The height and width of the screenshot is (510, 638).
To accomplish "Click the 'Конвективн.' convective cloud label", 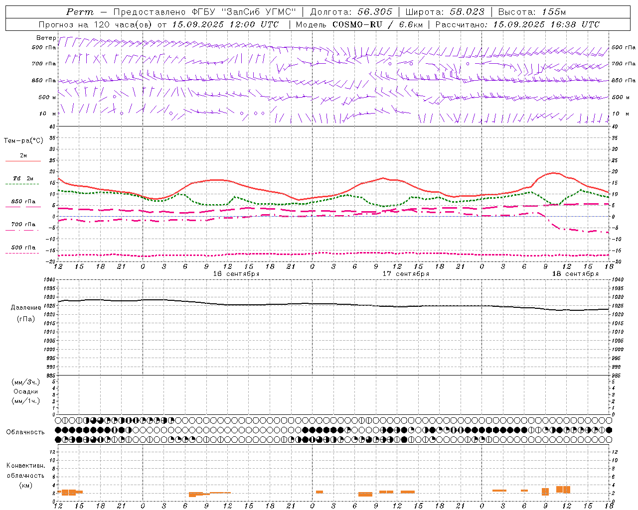I will tap(26, 466).
